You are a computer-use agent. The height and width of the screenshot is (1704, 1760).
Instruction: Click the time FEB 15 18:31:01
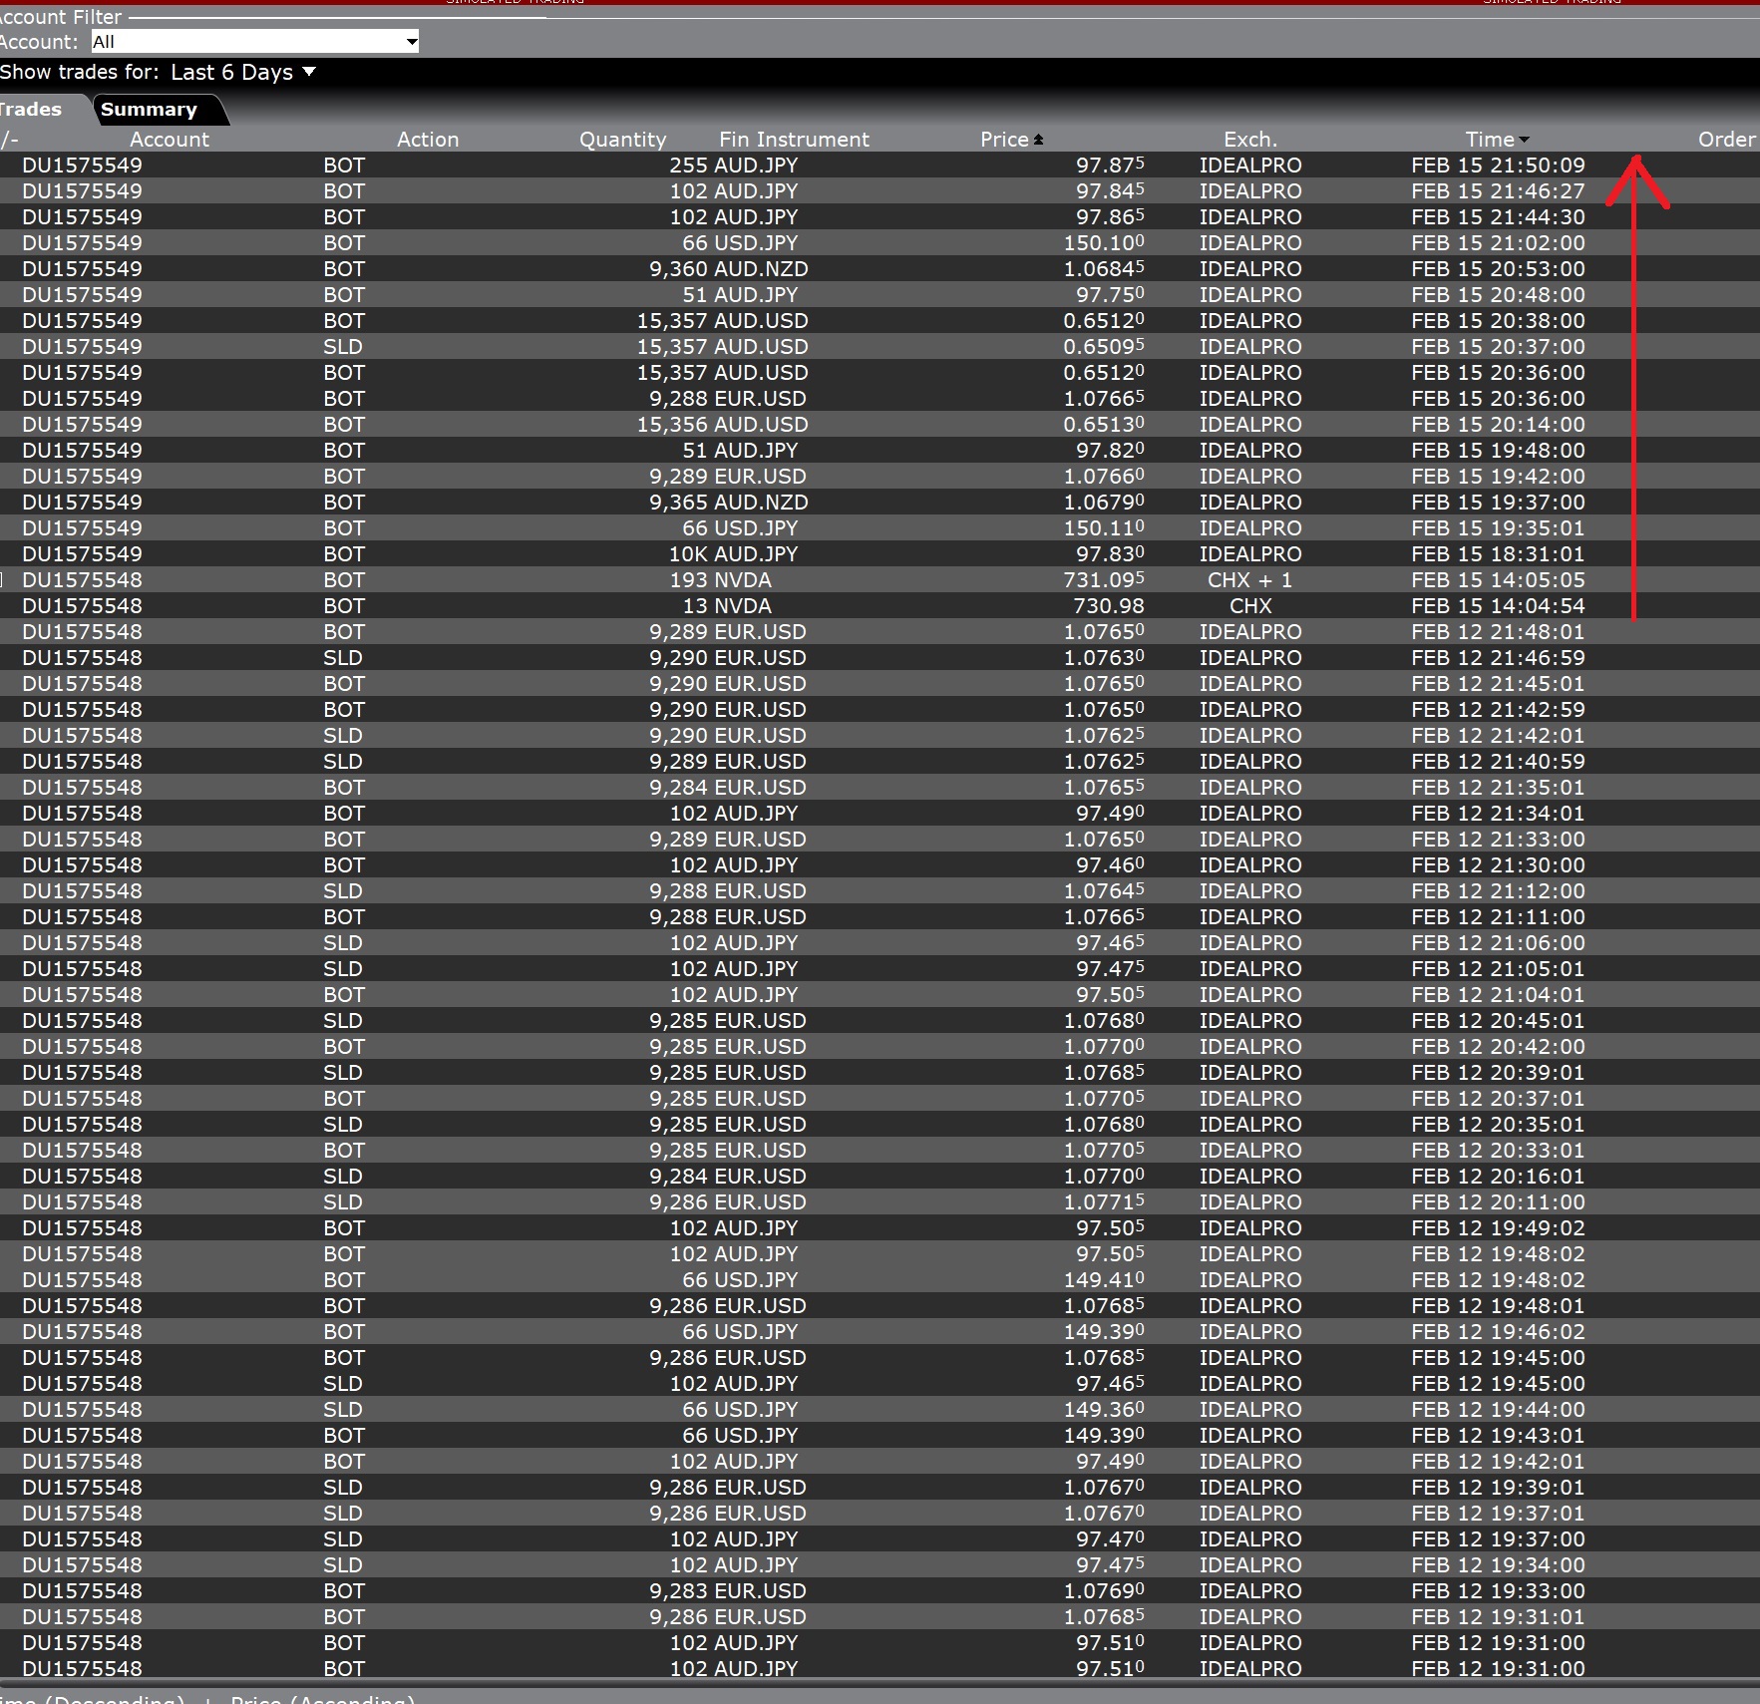coord(1498,554)
